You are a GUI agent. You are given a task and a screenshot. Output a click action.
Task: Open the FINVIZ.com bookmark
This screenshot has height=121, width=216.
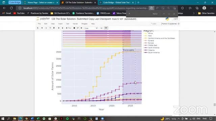click(x=103, y=13)
